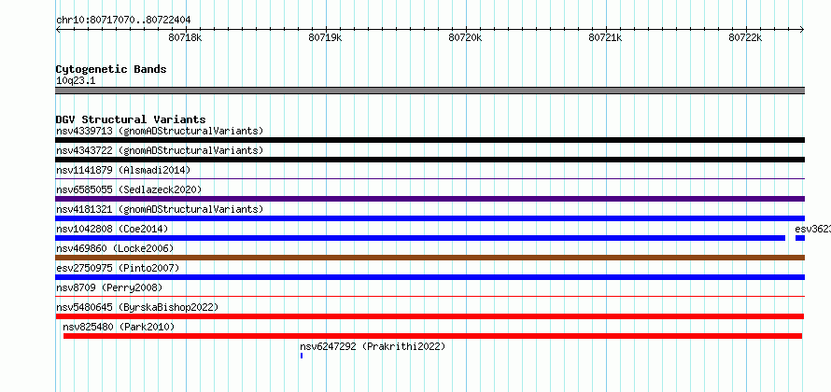Open nsv5480645 (ByrskaBishop2022) label
Image resolution: width=831 pixels, height=392 pixels.
point(137,307)
